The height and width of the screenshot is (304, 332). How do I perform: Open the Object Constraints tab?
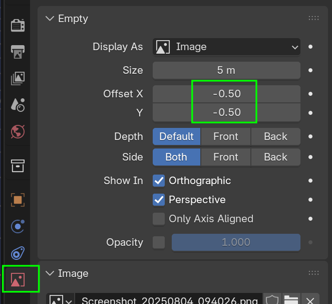pos(18,253)
